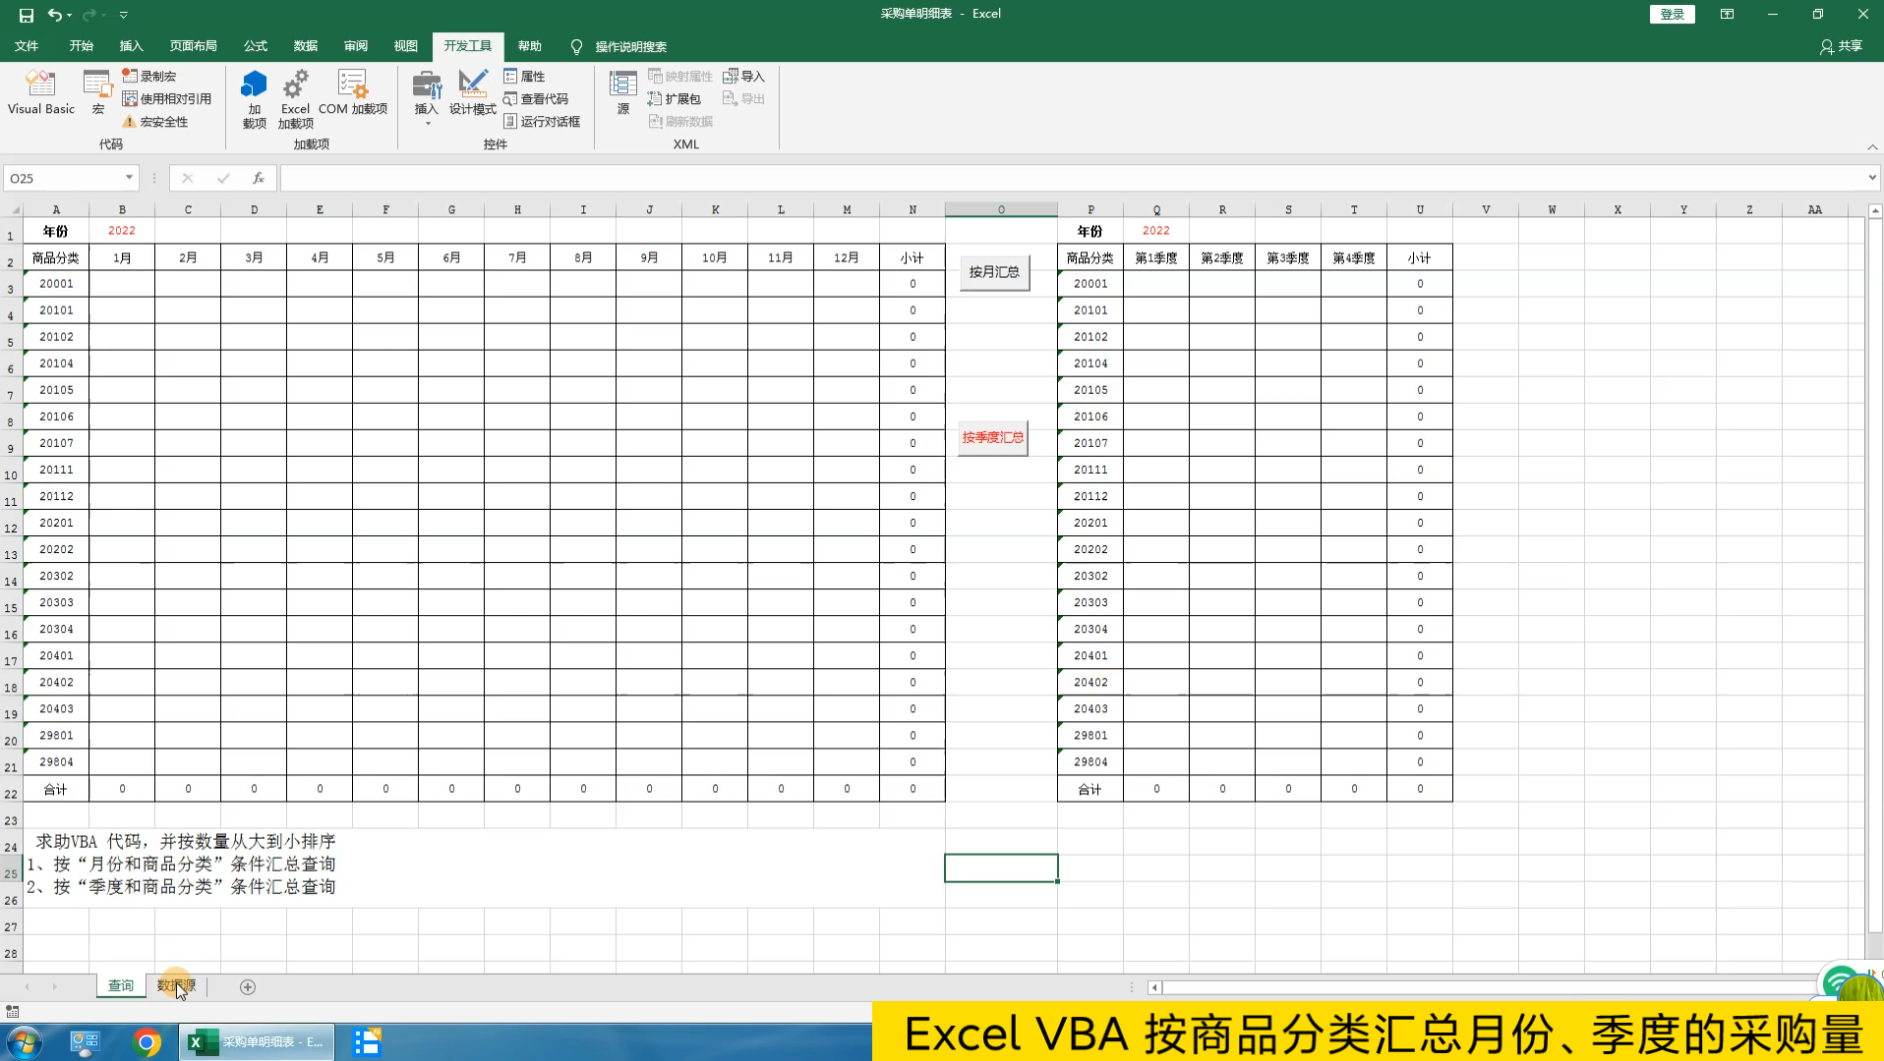Switch to the Data tab
1884x1061 pixels.
[x=306, y=46]
